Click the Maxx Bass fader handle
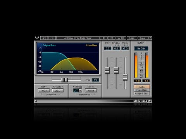Screen dimensions: 186x139 click(x=125, y=77)
